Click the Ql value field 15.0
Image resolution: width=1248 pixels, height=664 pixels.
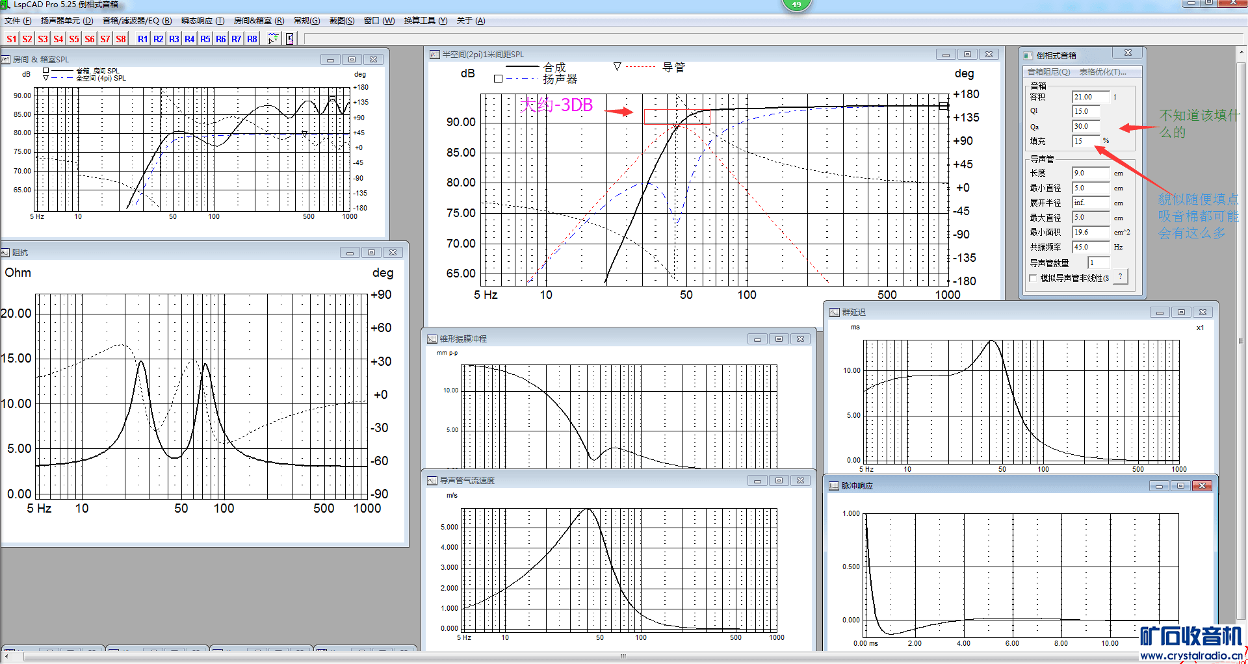pos(1086,111)
